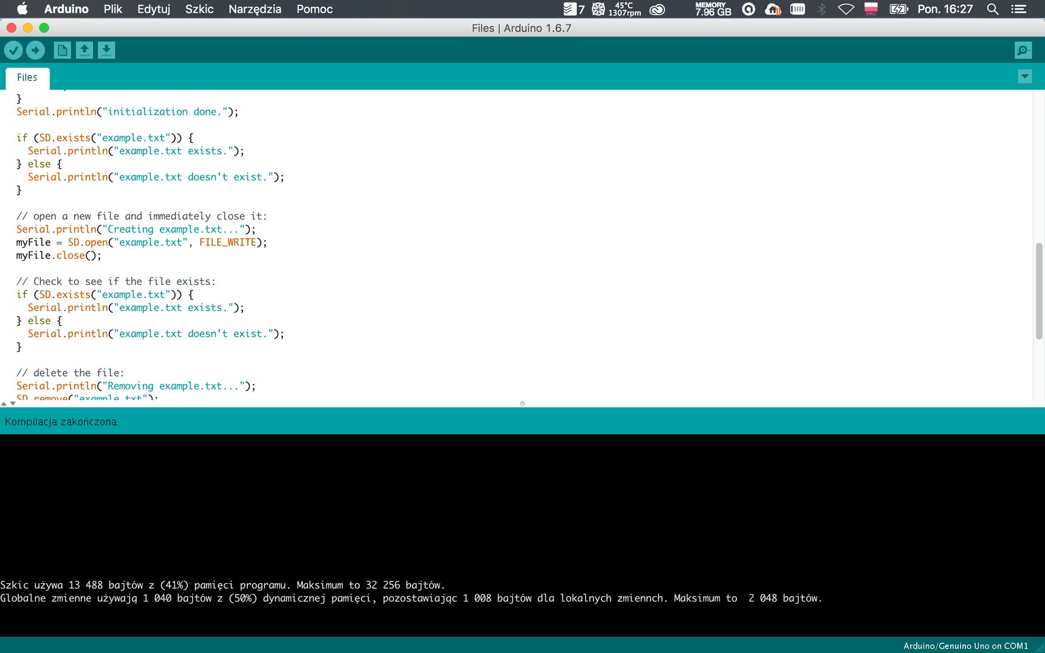The image size is (1045, 653).
Task: Click the battery status icon
Action: [899, 9]
